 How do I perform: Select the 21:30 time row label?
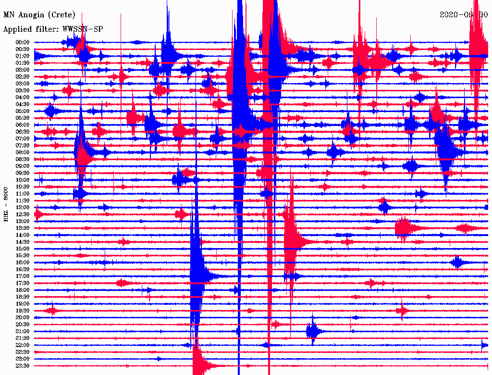click(23, 338)
